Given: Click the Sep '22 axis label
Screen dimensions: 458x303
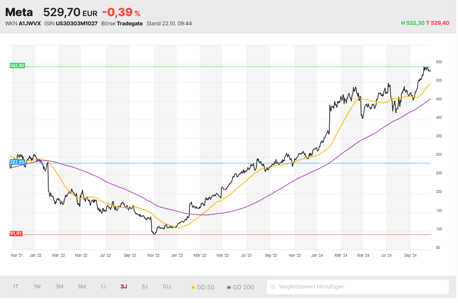Looking at the screenshot, I should click(130, 255).
